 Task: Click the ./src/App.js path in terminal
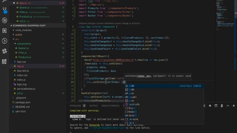[x=78, y=116]
